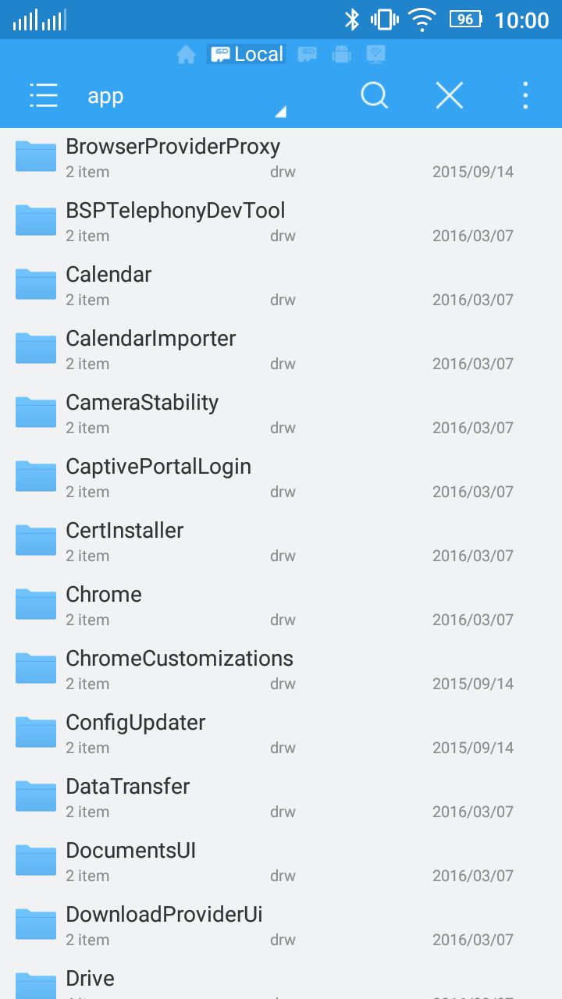Go to the Home tab icon
The image size is (562, 999).
(186, 55)
